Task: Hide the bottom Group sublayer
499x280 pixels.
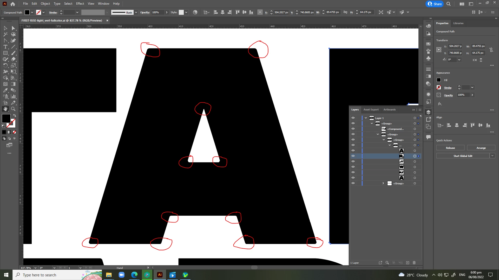Action: pos(353,183)
